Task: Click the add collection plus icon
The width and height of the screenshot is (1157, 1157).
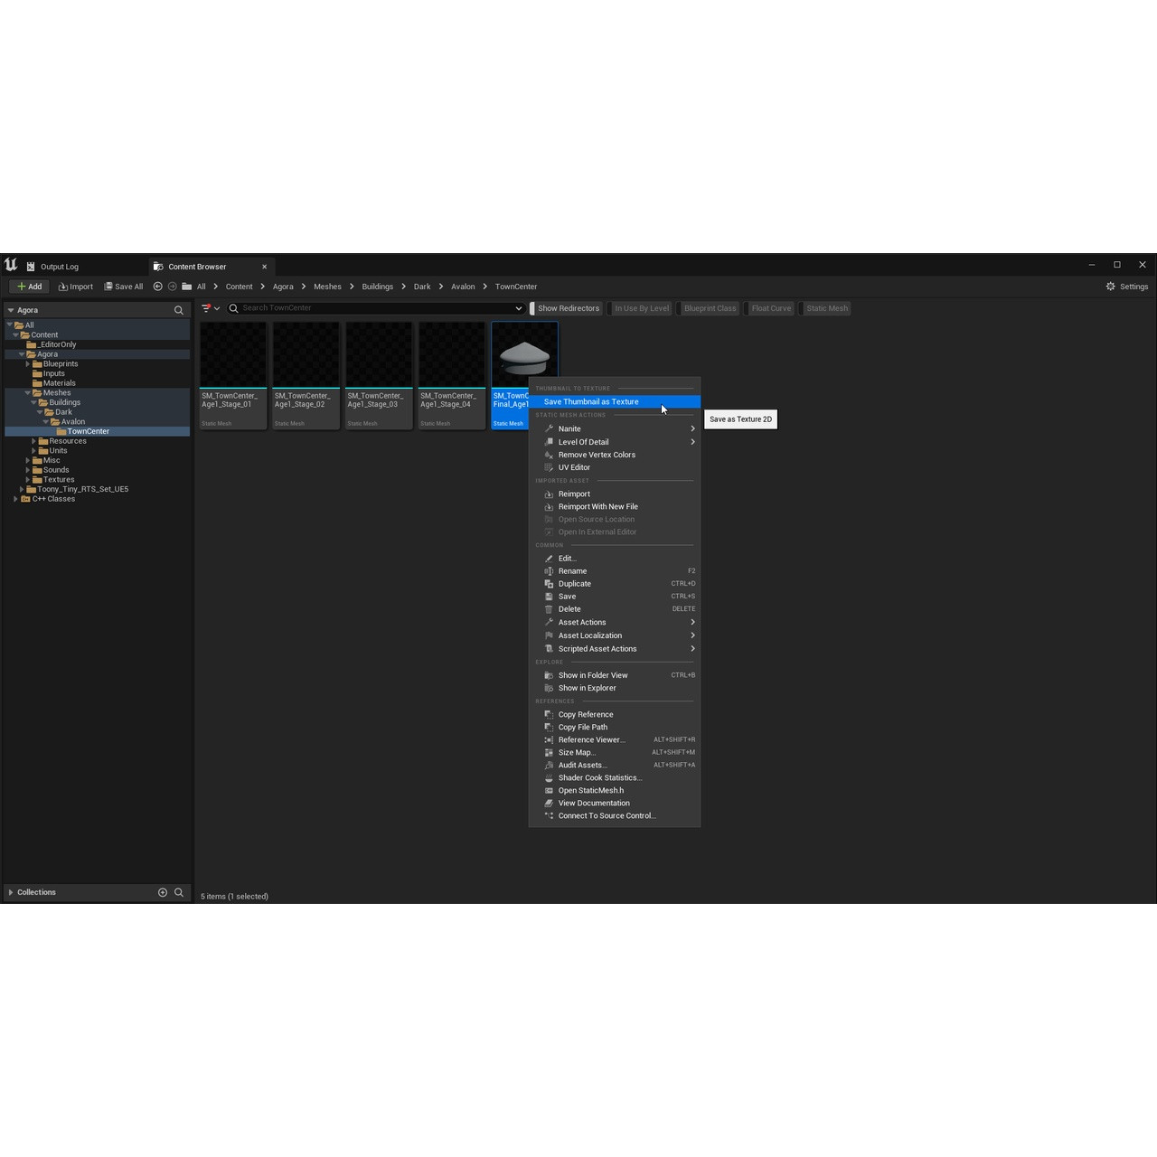Action: click(x=163, y=892)
